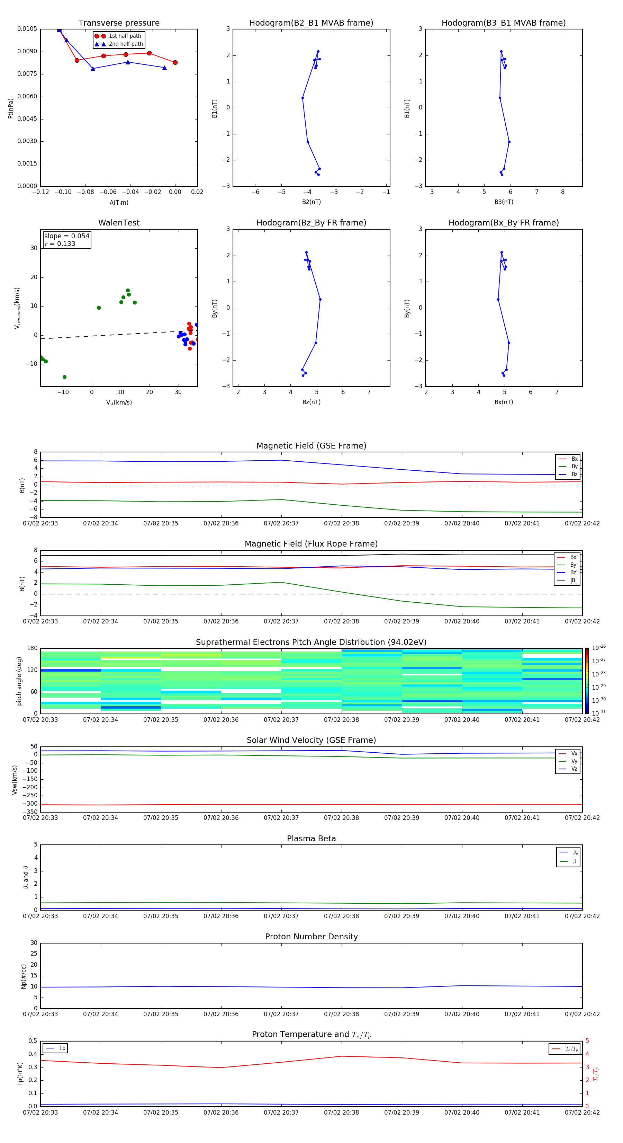Click the 'Np(#/cc)' axis label
The width and height of the screenshot is (623, 1143).
(x=24, y=976)
